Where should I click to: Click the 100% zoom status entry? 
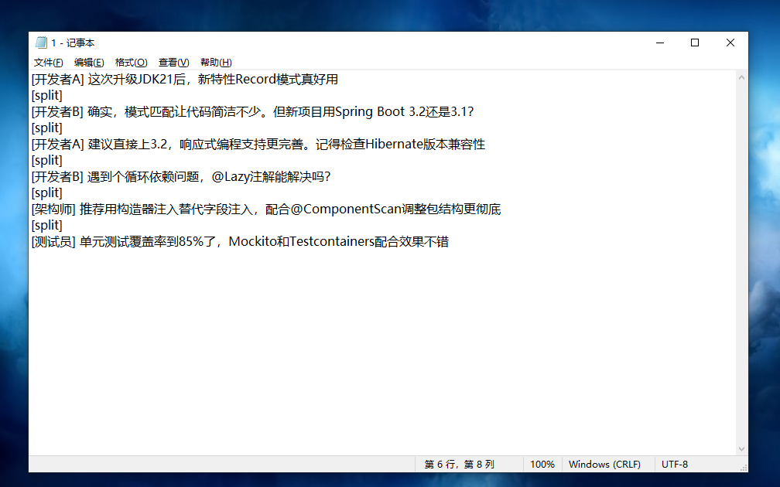[542, 464]
